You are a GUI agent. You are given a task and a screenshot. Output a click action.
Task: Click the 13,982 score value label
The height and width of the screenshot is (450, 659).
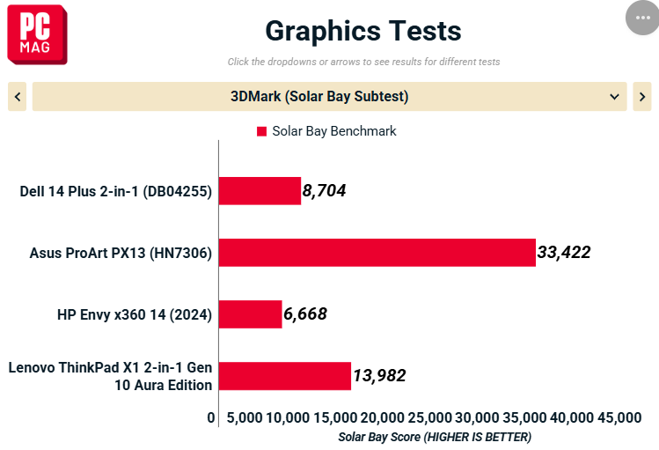tap(379, 376)
